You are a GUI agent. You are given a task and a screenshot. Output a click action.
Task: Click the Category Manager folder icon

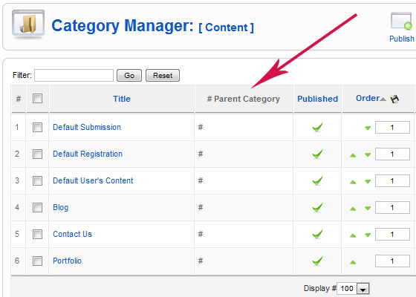28,25
